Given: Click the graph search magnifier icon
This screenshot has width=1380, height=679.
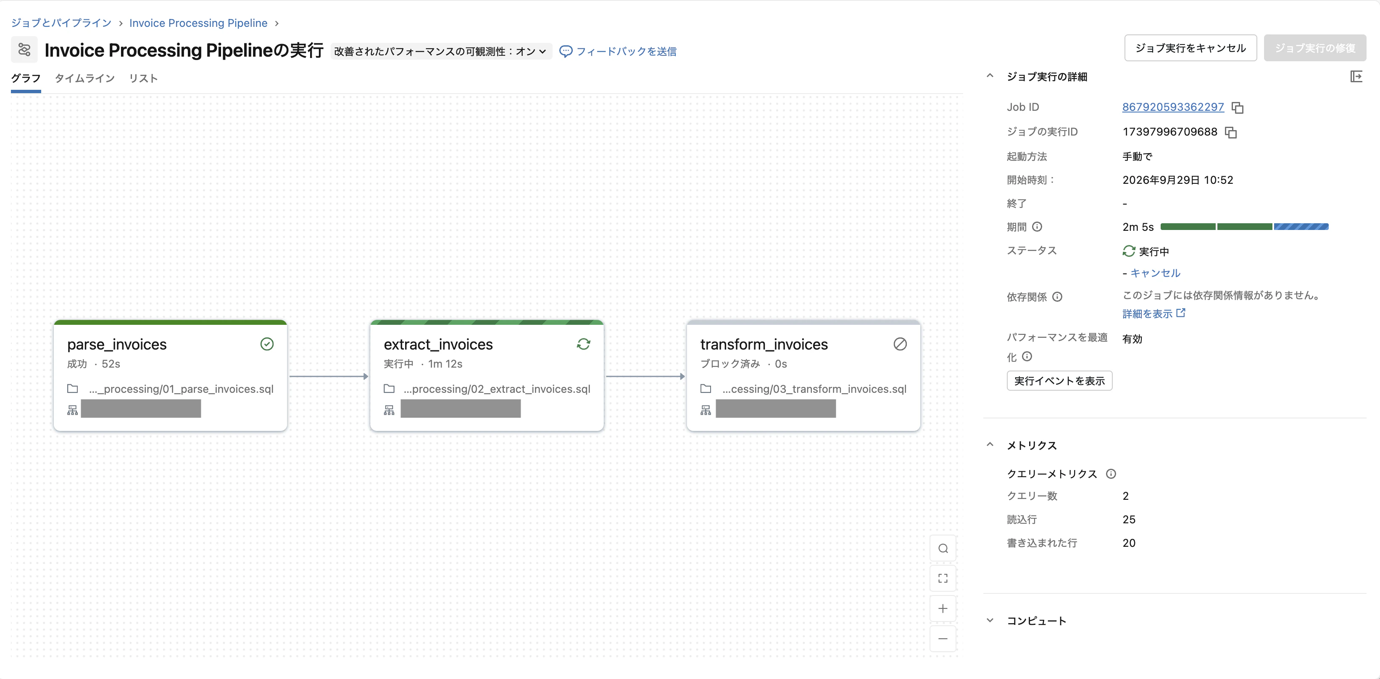Looking at the screenshot, I should pyautogui.click(x=943, y=548).
